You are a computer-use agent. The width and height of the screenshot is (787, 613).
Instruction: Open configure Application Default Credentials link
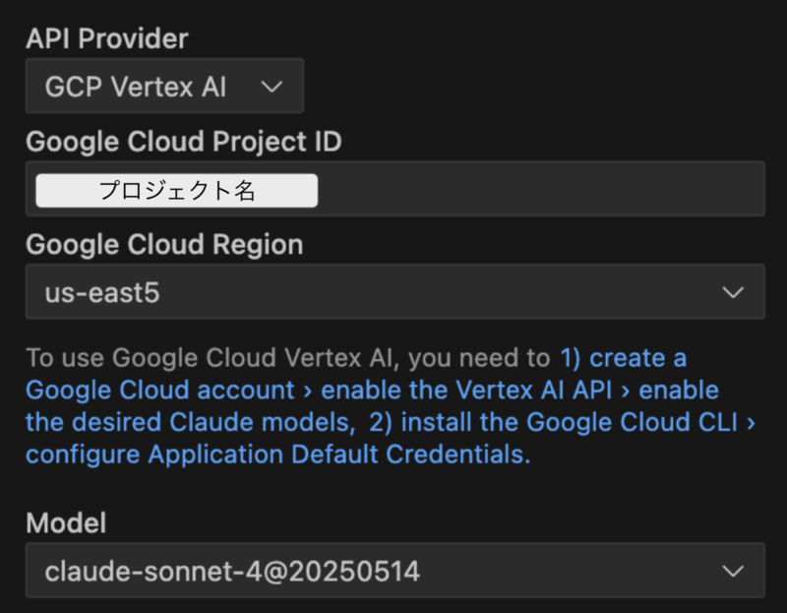coord(277,455)
